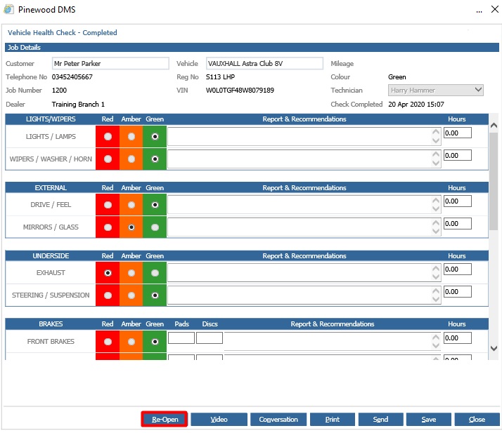Expand the Technician dropdown
502x433 pixels.
478,90
